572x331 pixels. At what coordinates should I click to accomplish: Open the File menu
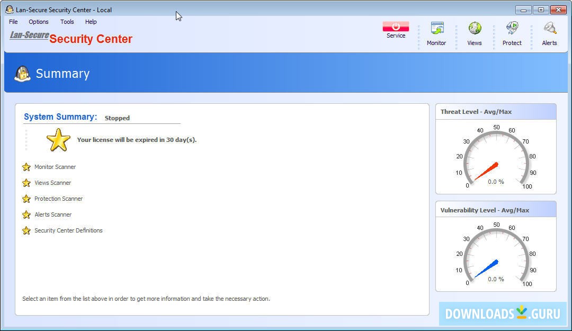click(x=13, y=22)
